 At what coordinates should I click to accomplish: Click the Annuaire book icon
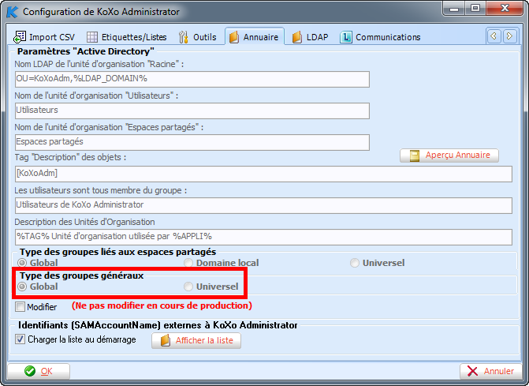pos(234,37)
